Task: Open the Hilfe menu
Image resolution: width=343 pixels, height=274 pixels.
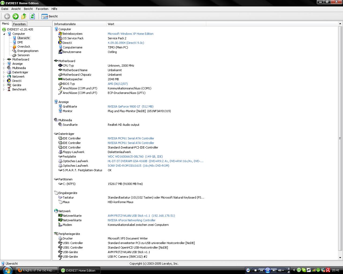Action: (x=54, y=9)
